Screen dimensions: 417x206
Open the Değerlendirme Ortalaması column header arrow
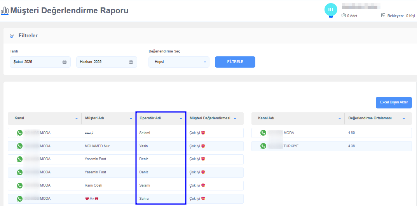[404, 119]
